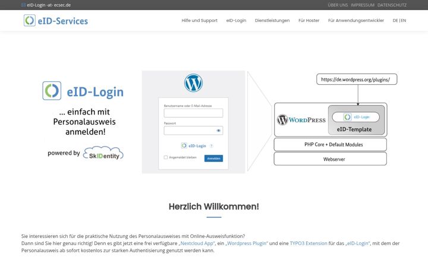Screen dimensions: 428x267
Task: Open the Nextcloud App link
Action: pyautogui.click(x=197, y=243)
